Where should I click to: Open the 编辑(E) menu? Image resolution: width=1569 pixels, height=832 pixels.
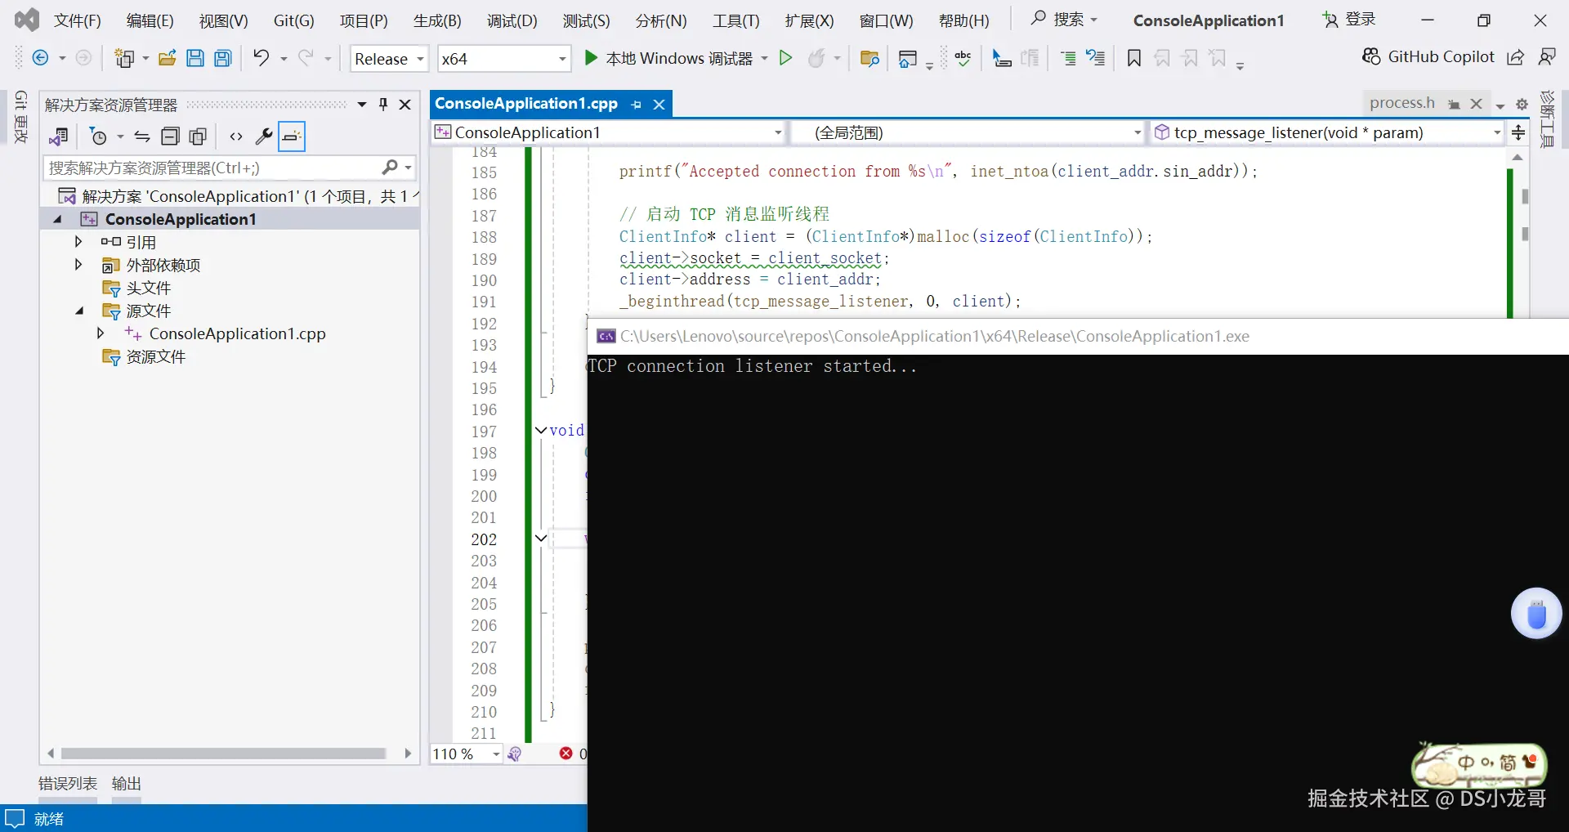[150, 20]
